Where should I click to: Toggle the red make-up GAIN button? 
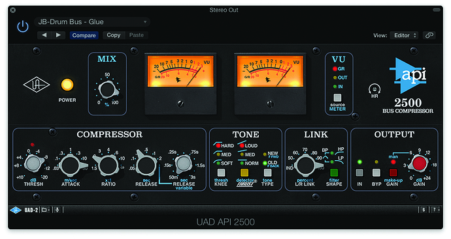(x=393, y=173)
